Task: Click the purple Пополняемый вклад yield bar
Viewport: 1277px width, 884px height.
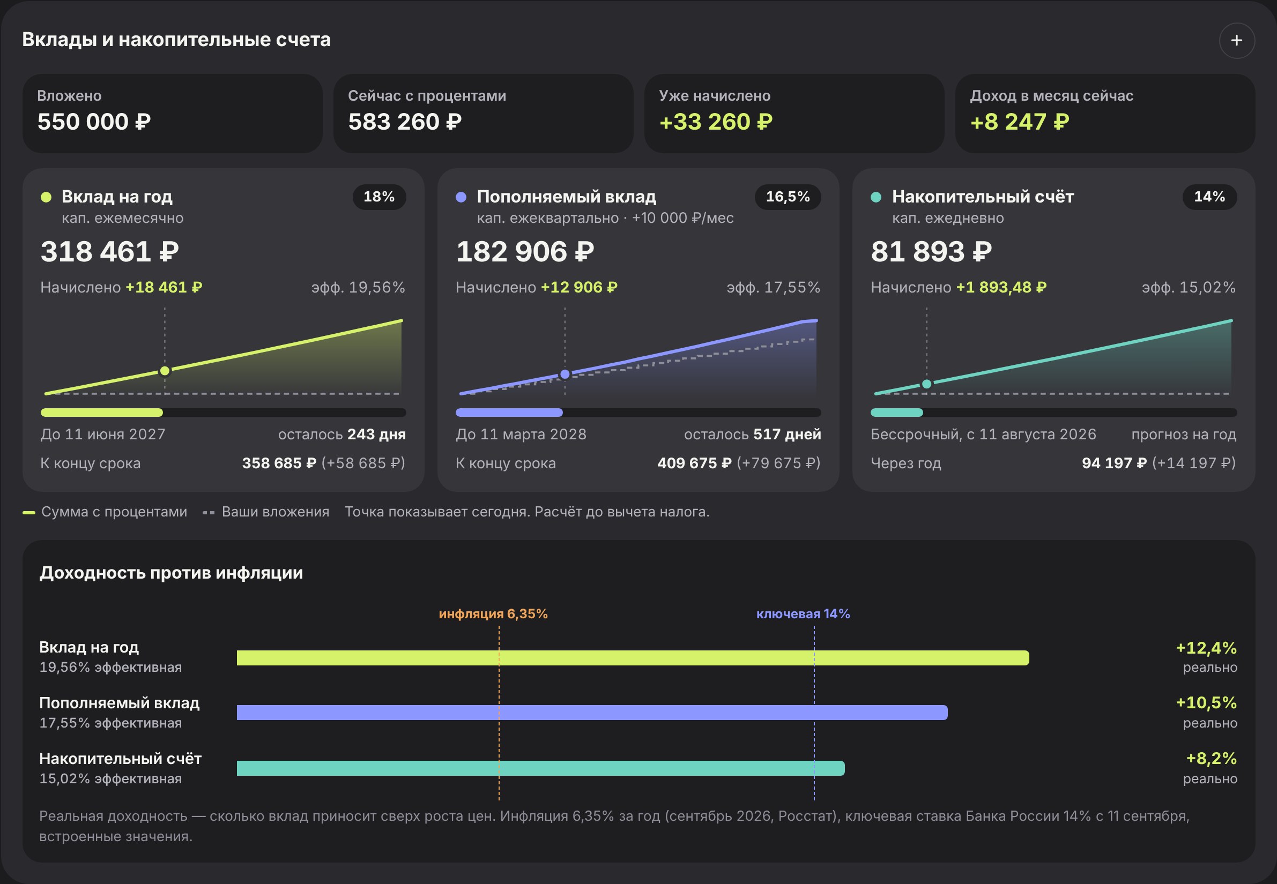Action: [592, 713]
